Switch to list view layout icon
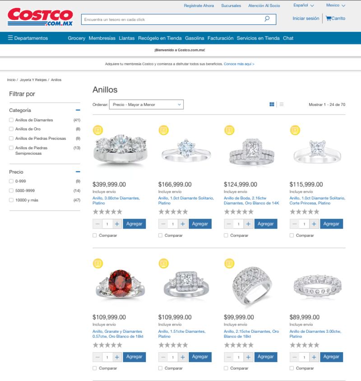The image size is (361, 381). [x=282, y=104]
